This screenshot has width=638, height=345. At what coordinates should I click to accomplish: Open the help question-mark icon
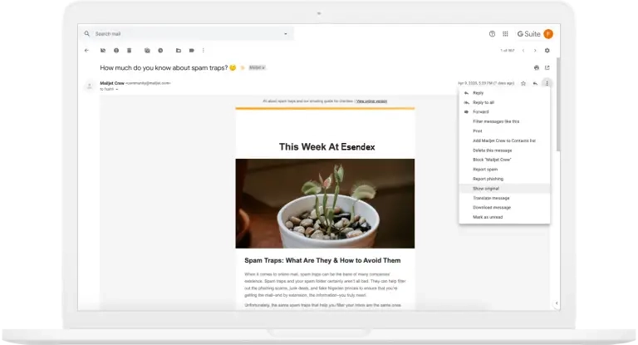(x=492, y=34)
